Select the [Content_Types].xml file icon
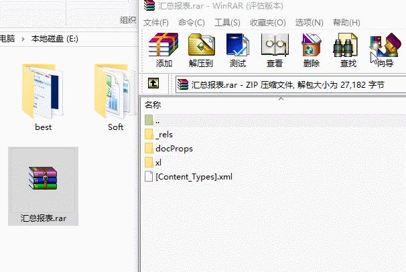 click(x=149, y=176)
